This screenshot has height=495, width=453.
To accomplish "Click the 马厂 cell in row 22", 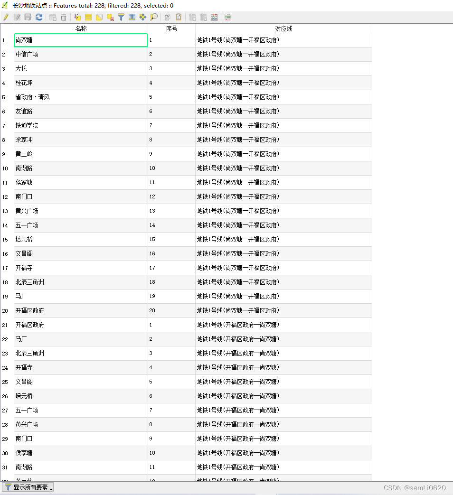I will click(x=81, y=339).
